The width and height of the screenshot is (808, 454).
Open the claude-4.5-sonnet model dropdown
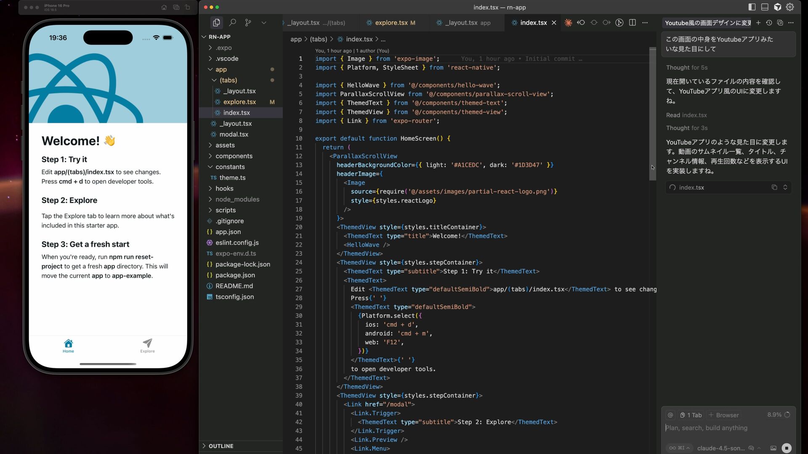720,448
